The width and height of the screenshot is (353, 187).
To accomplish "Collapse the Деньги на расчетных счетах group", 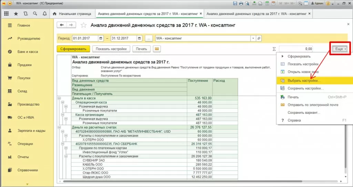I will pyautogui.click(x=59, y=127).
